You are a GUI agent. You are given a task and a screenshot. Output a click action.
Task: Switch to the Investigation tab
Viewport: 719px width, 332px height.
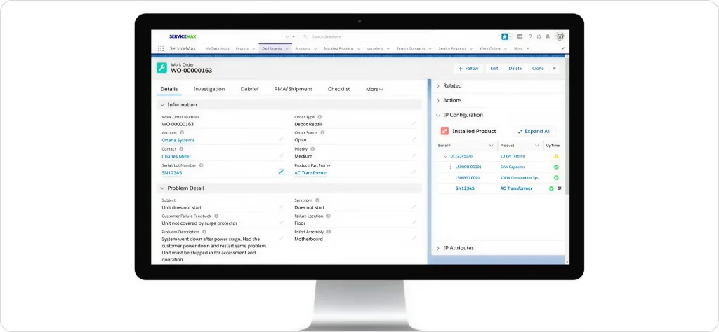[x=209, y=89]
